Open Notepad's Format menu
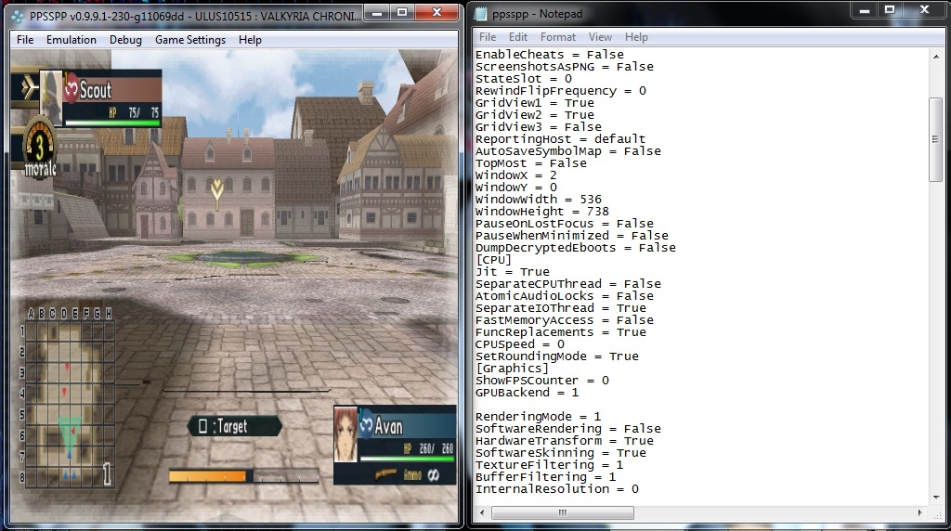Viewport: 951px width, 531px height. pyautogui.click(x=558, y=37)
